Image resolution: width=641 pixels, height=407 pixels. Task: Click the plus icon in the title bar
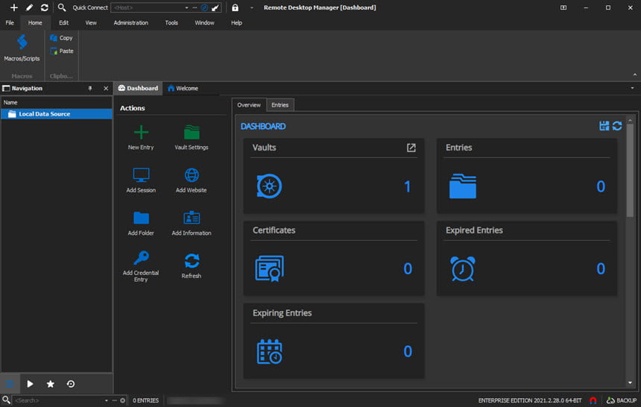pyautogui.click(x=14, y=7)
